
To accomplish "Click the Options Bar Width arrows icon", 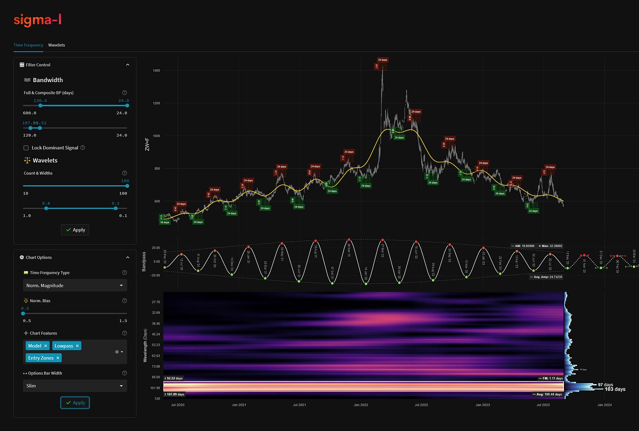I will click(25, 374).
